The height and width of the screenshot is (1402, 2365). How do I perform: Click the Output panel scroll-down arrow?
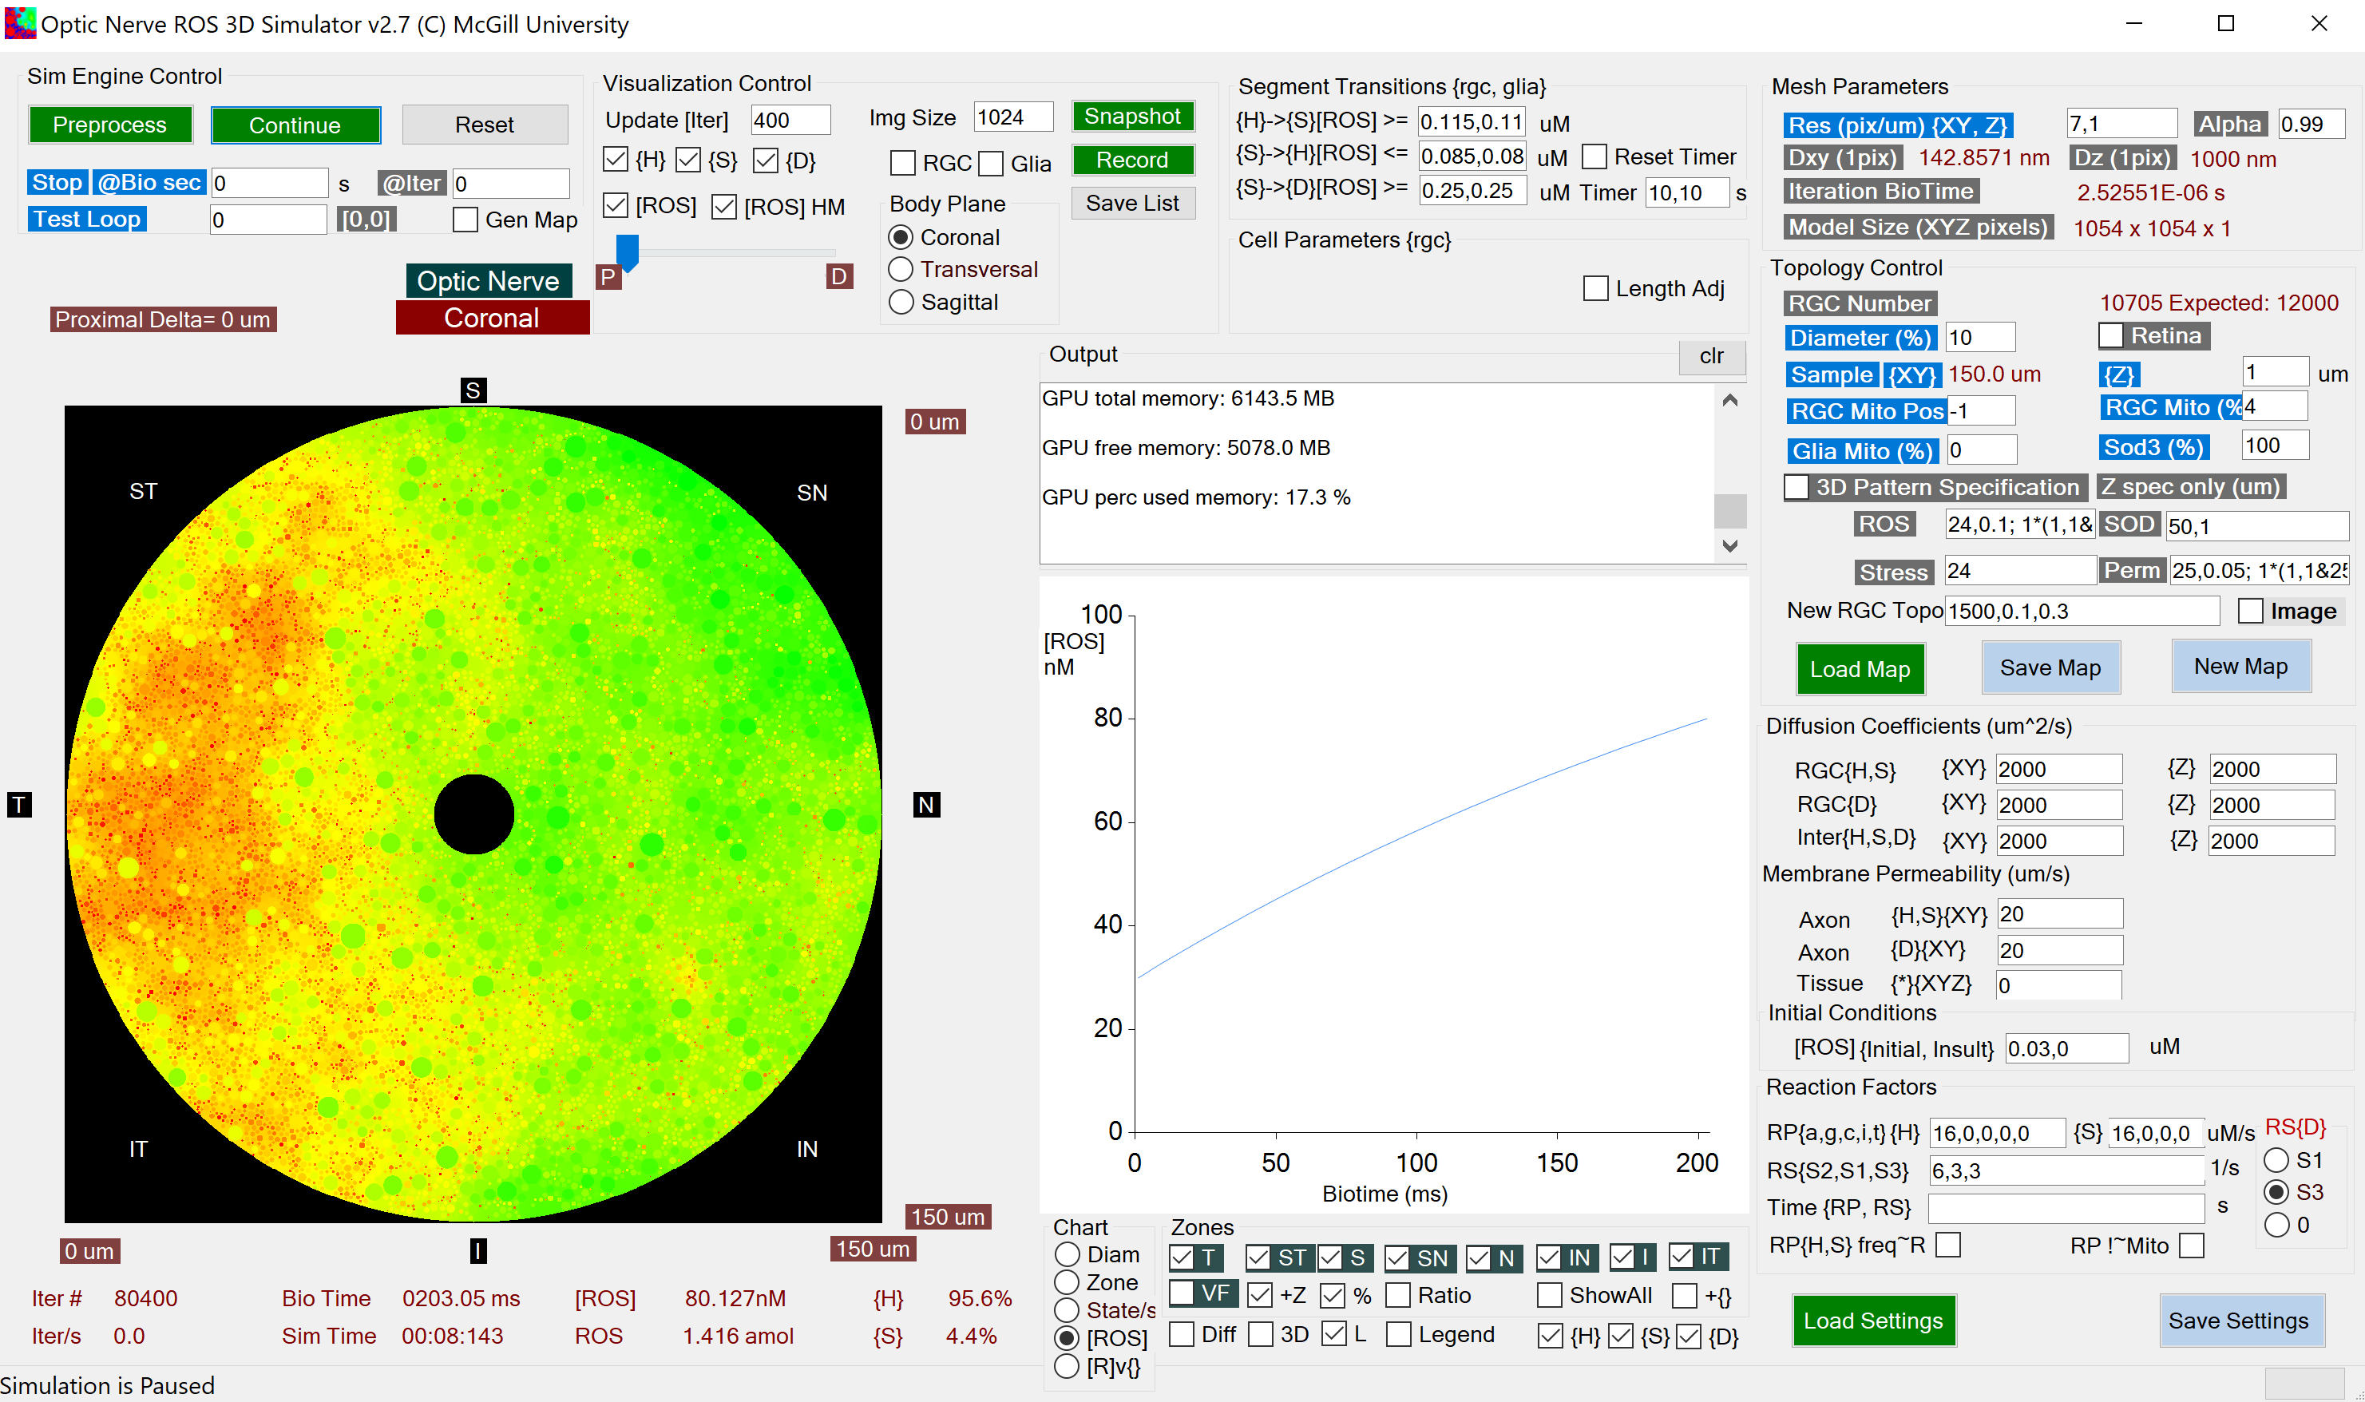tap(1730, 546)
